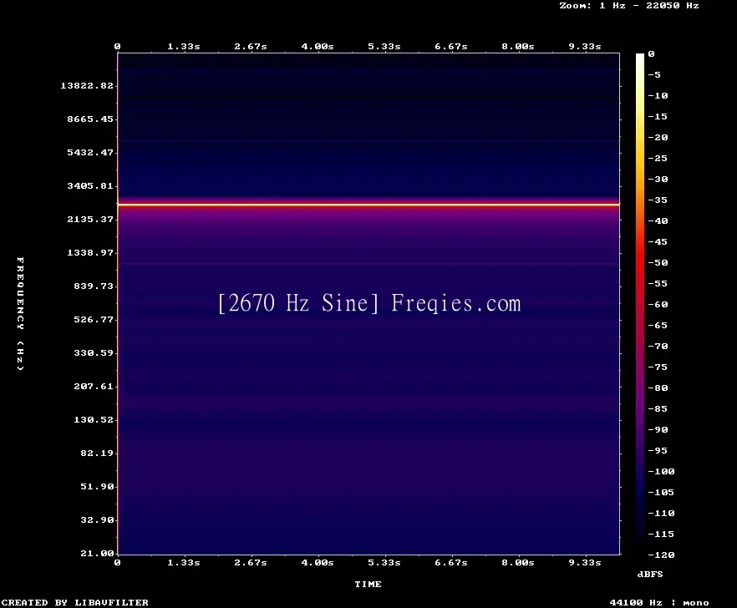Click the bright 2670 Hz tone line
737x608 pixels.
(x=368, y=205)
